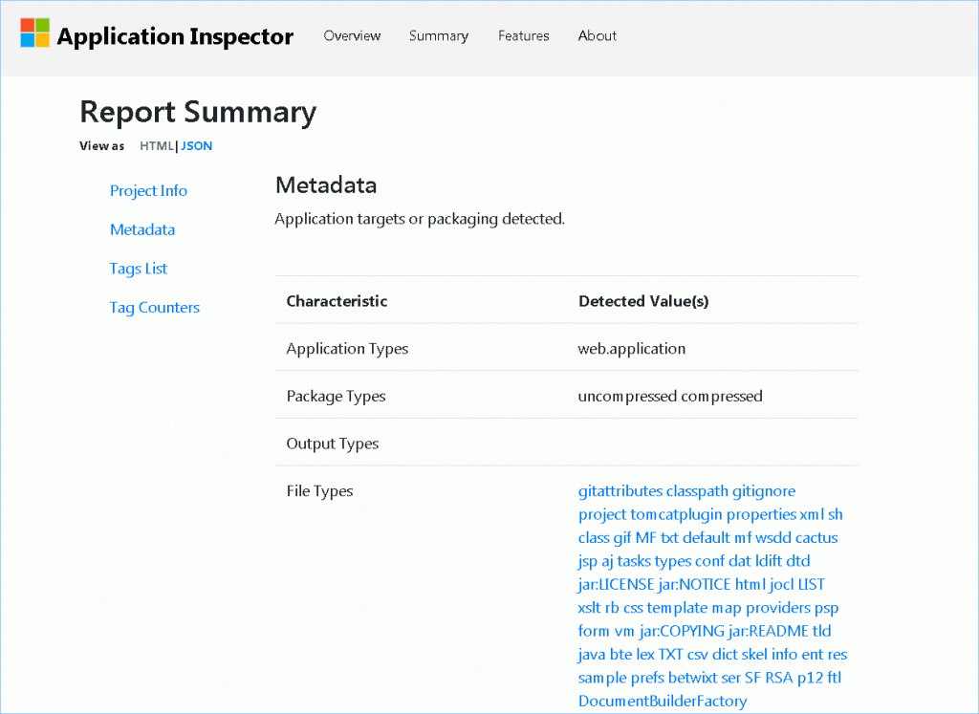979x714 pixels.
Task: Jump to Metadata section in sidebar
Action: pyautogui.click(x=142, y=230)
